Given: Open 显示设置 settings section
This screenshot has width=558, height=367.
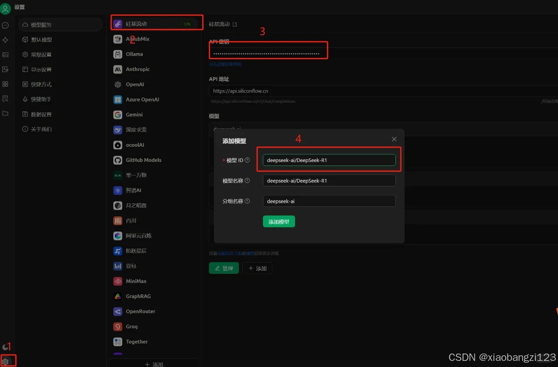Looking at the screenshot, I should point(60,70).
